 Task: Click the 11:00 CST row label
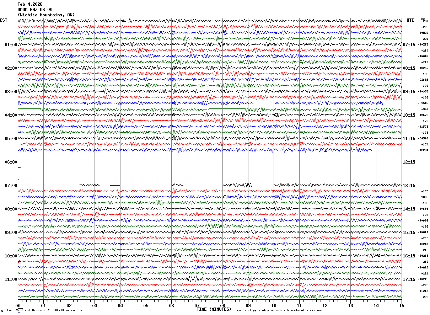(x=11, y=279)
